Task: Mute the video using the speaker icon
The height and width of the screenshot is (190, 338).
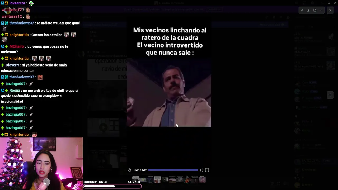Action: point(201,170)
